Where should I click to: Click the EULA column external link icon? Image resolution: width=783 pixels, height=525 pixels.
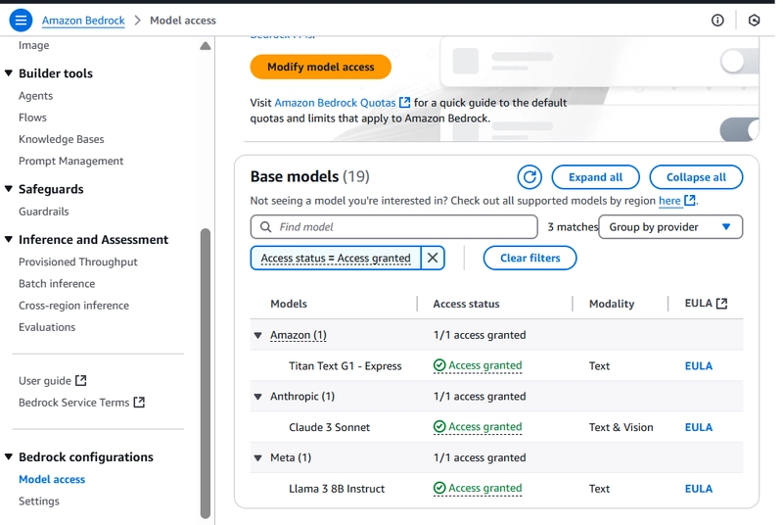click(x=721, y=304)
